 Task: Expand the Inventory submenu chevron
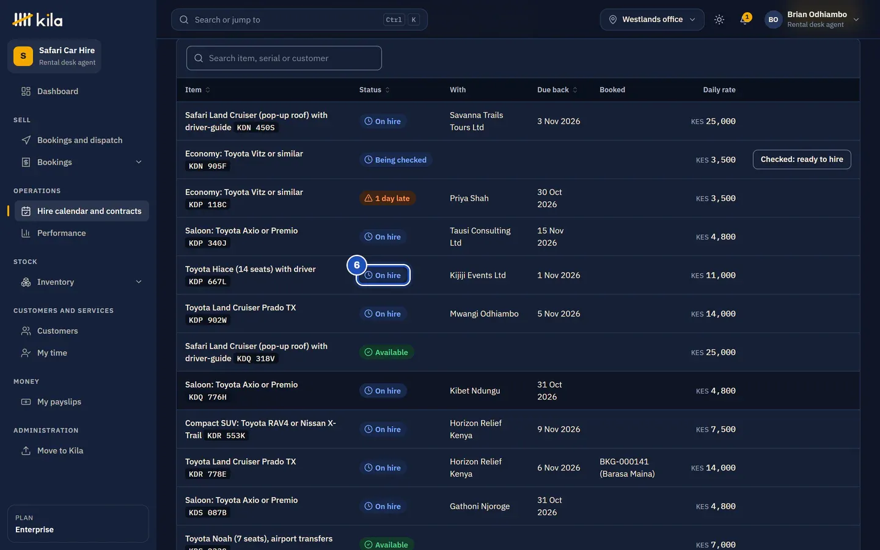click(139, 282)
